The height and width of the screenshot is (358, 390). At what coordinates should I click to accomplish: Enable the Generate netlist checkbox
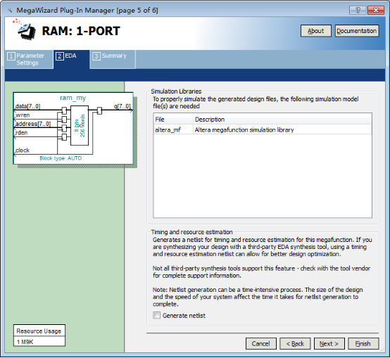coord(156,316)
